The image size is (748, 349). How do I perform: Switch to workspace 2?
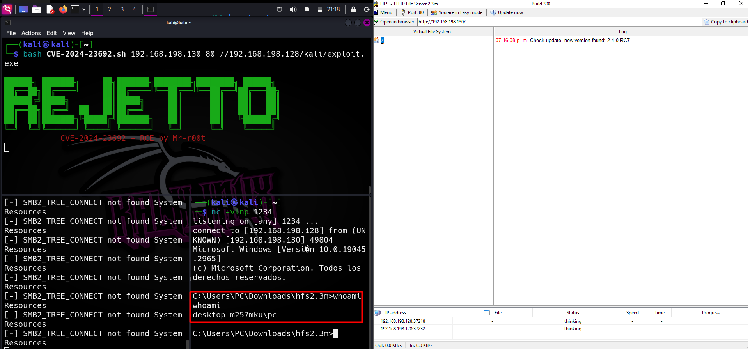click(110, 9)
